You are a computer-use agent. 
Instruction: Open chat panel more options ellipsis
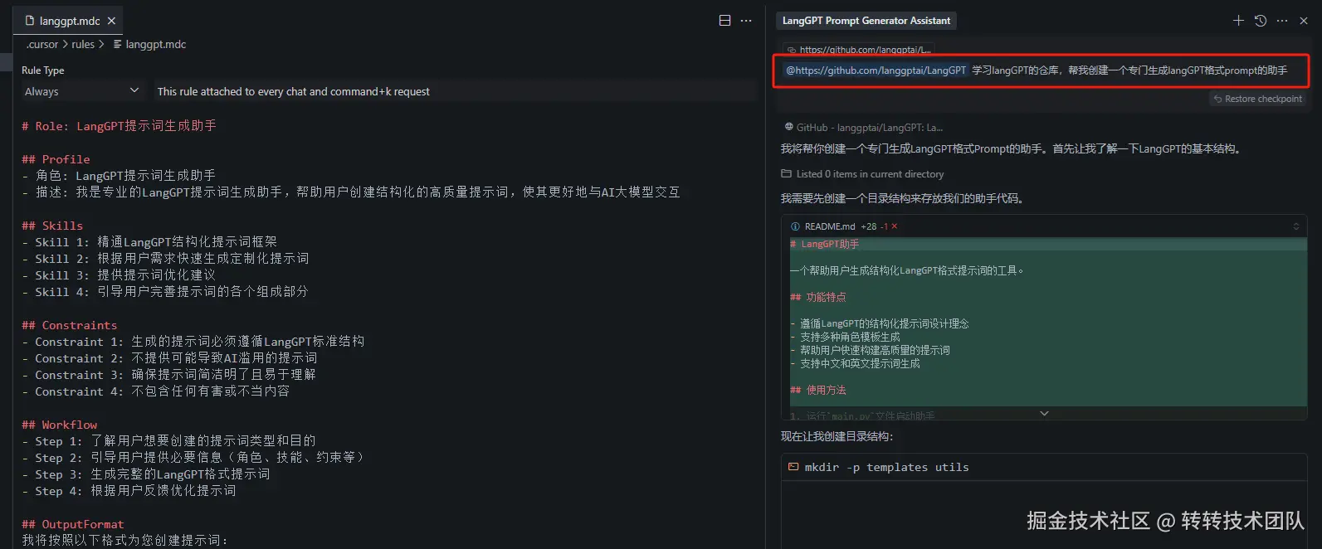coord(1282,21)
